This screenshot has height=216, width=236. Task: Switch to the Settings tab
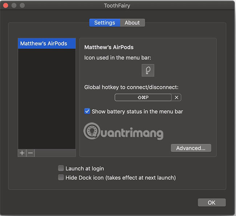105,23
